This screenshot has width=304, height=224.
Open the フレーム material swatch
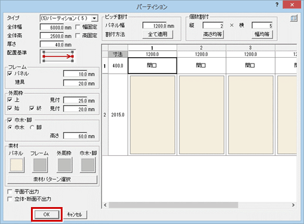40,165
